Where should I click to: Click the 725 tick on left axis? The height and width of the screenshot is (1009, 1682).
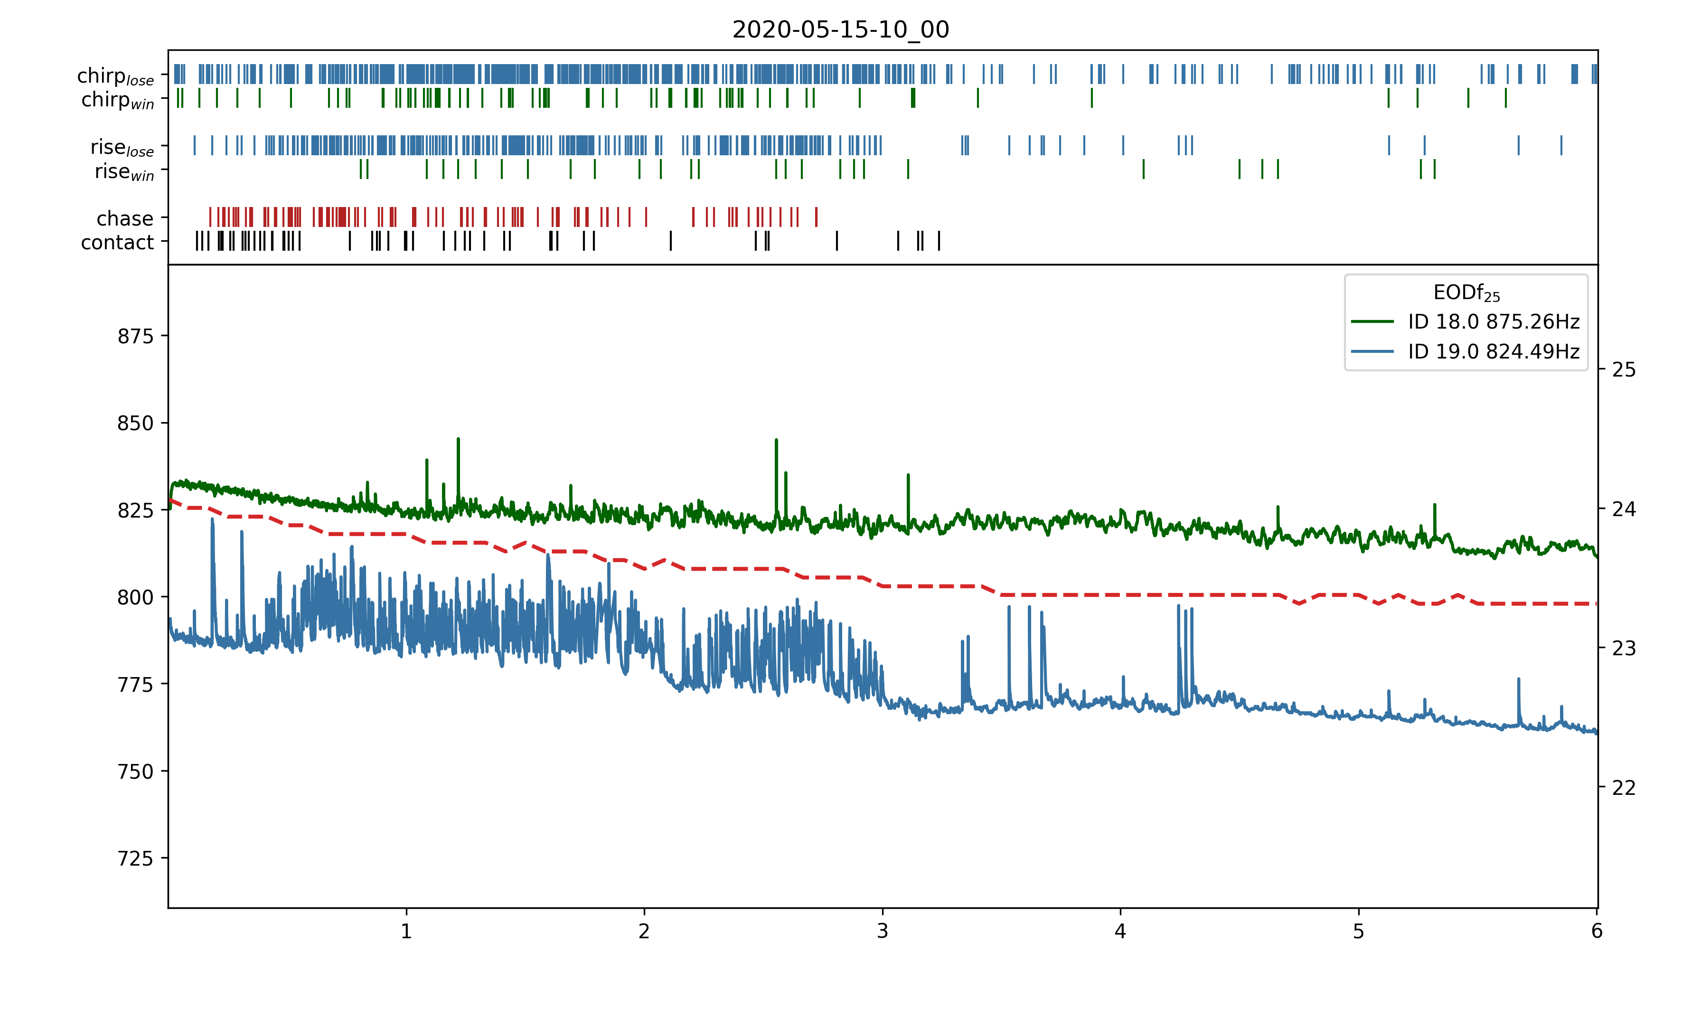pos(135,858)
